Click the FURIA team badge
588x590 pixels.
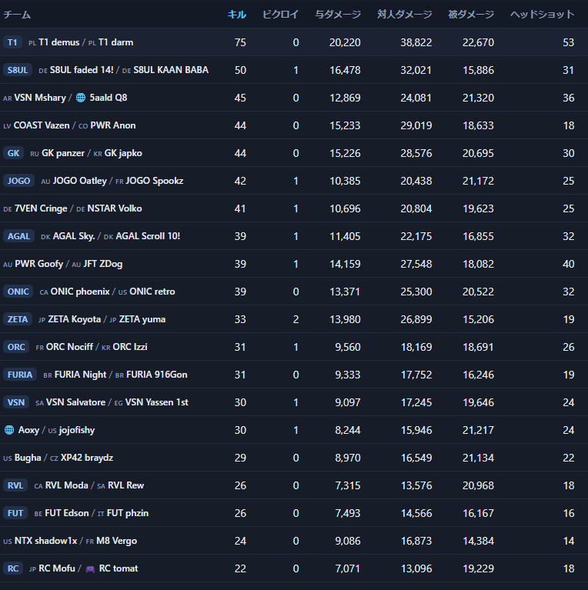[20, 375]
